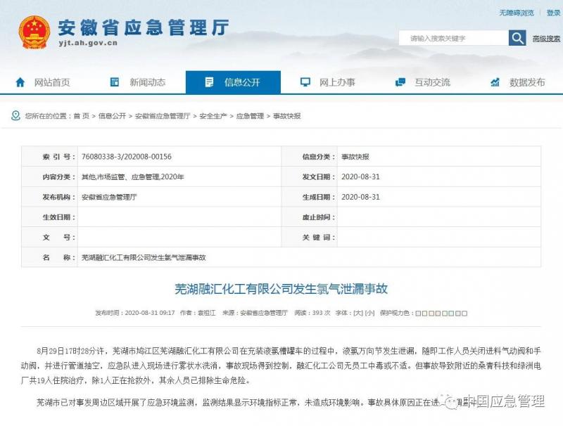This screenshot has height=426, width=563.
Task: Click the magnifier search button
Action: (x=517, y=38)
